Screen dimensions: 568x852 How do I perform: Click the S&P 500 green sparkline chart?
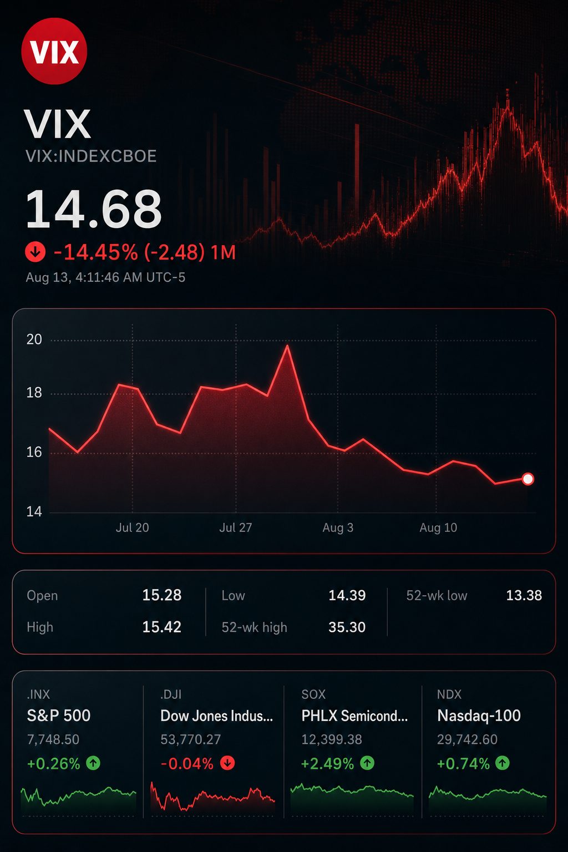pos(78,800)
